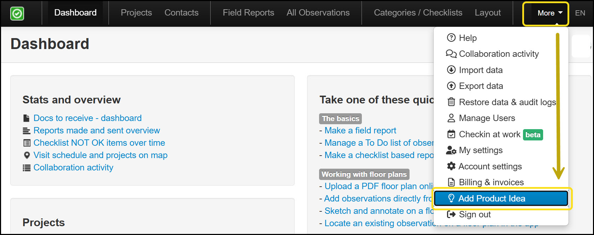Switch to the Projects tab
The image size is (594, 235).
136,13
